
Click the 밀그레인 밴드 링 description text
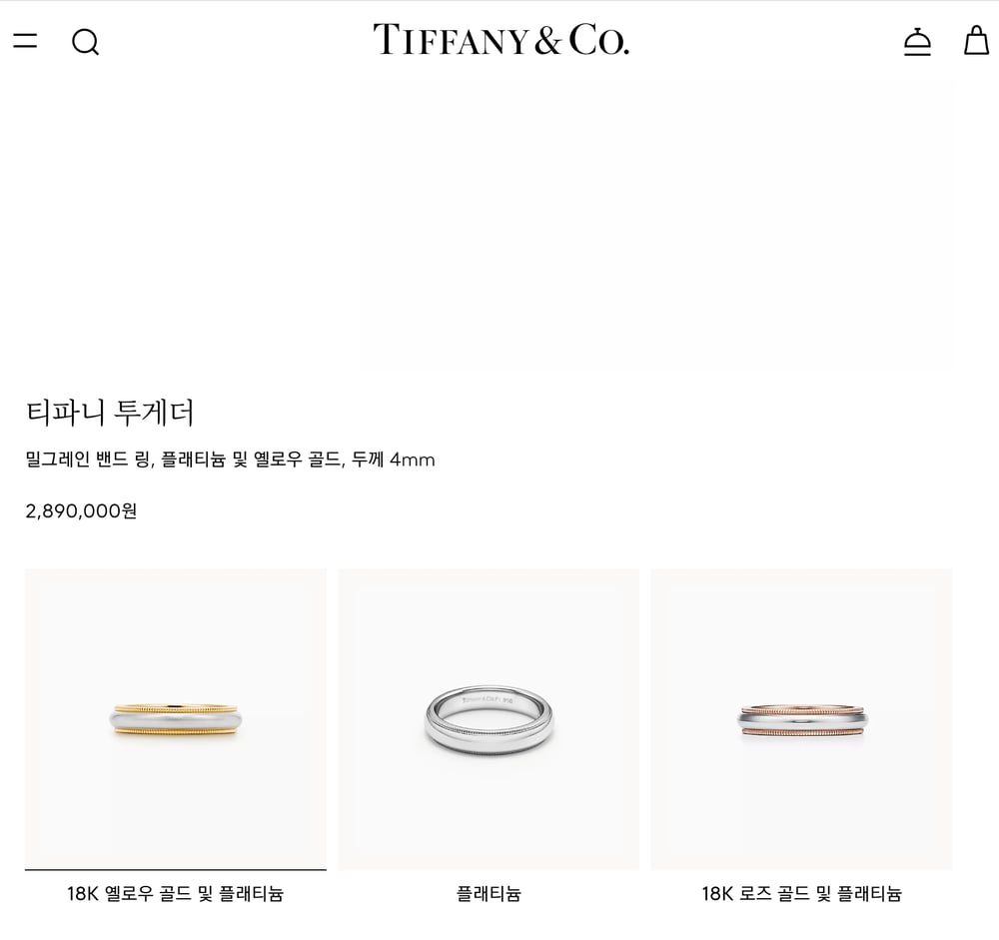coord(89,459)
